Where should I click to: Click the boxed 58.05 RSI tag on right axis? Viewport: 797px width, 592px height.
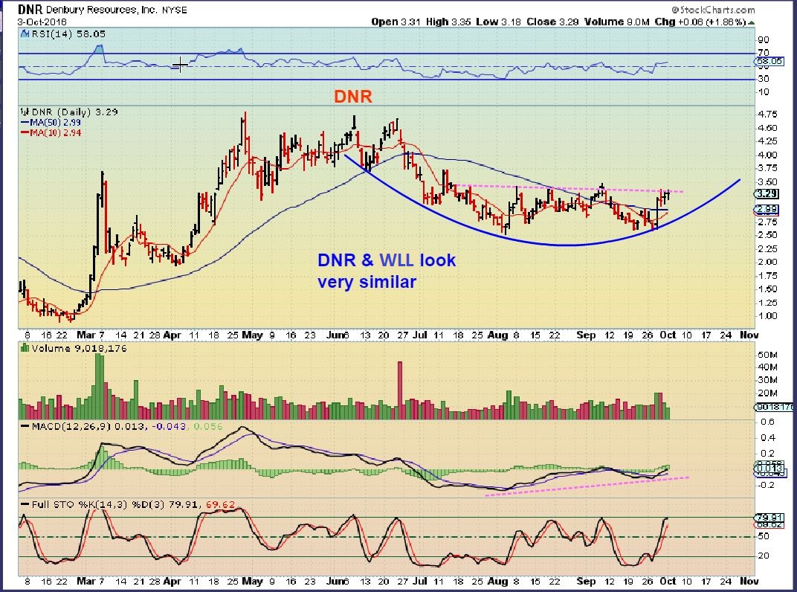point(769,61)
